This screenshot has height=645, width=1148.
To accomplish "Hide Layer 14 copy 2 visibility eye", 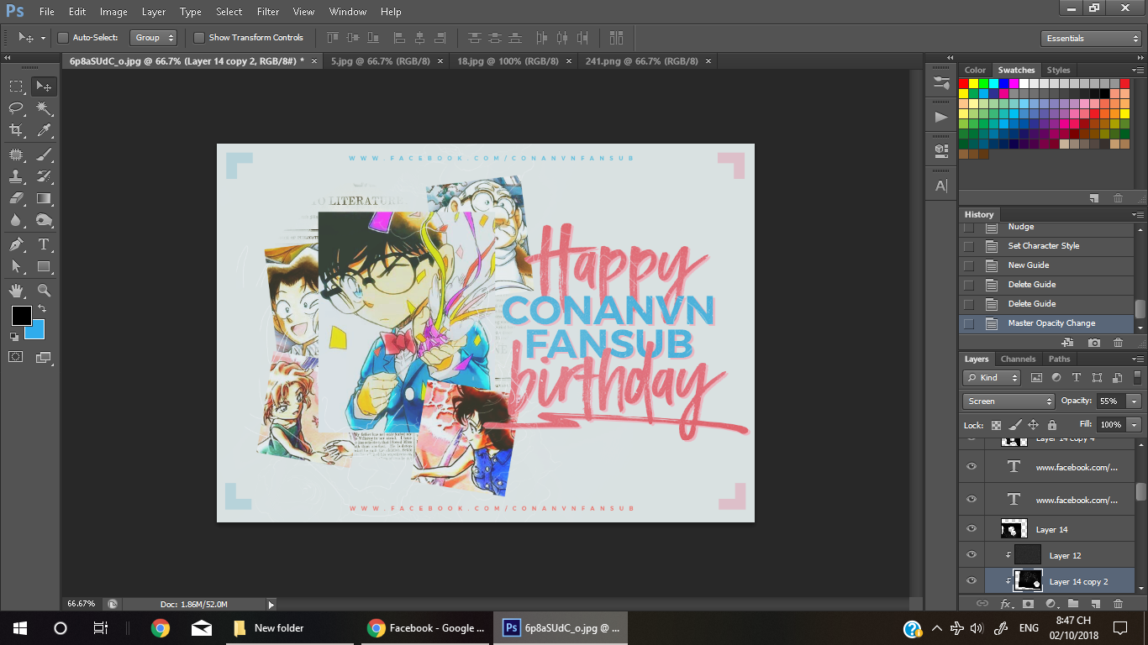I will coord(972,581).
